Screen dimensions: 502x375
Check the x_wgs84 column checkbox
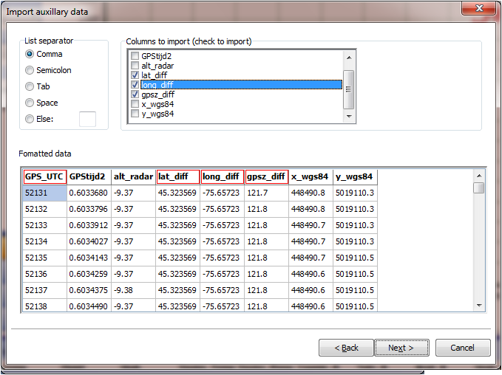point(135,104)
